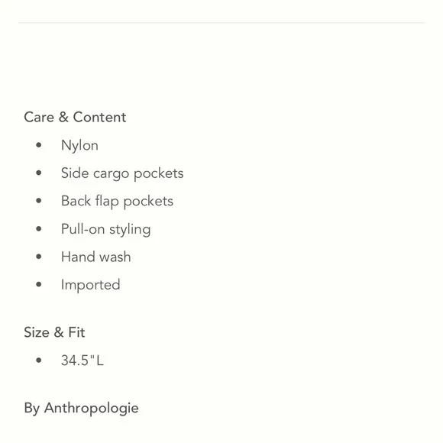Image resolution: width=443 pixels, height=443 pixels.
Task: Open the By Anthropologie brand link
Action: pos(82,408)
